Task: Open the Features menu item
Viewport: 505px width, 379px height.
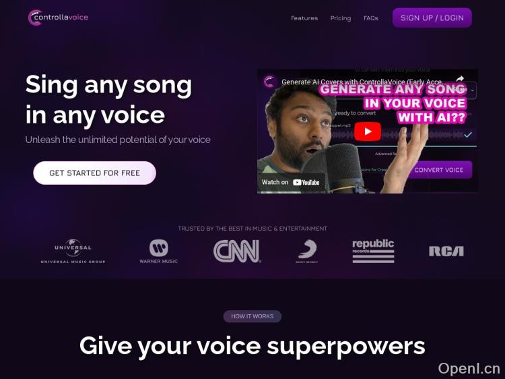Action: [304, 18]
